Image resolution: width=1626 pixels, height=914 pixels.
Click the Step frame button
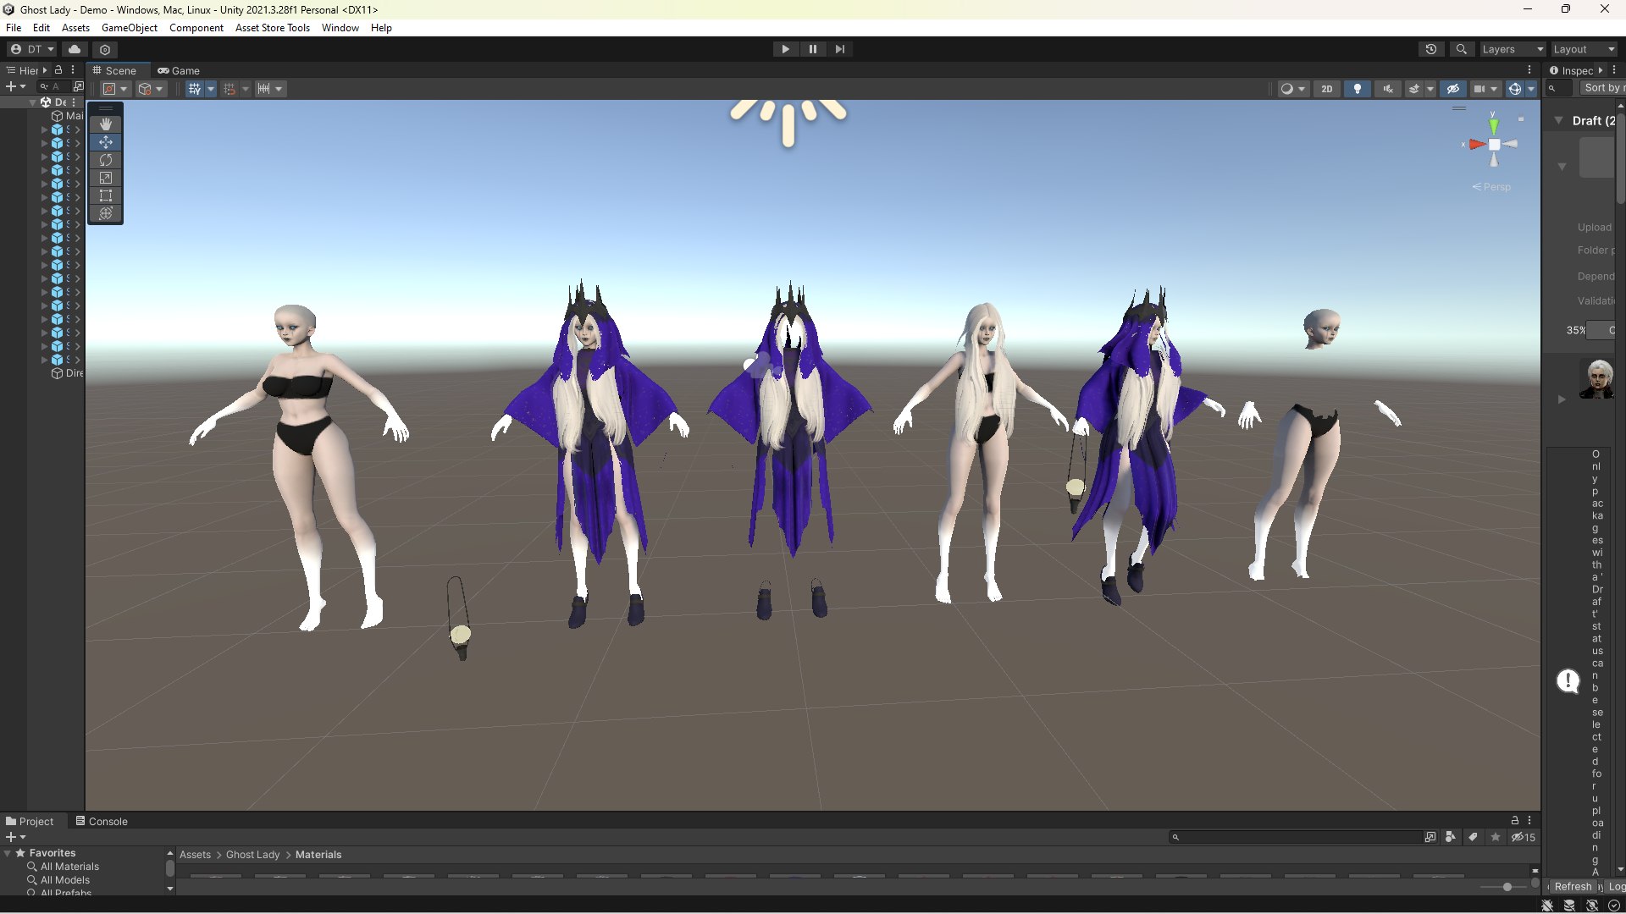(x=840, y=49)
